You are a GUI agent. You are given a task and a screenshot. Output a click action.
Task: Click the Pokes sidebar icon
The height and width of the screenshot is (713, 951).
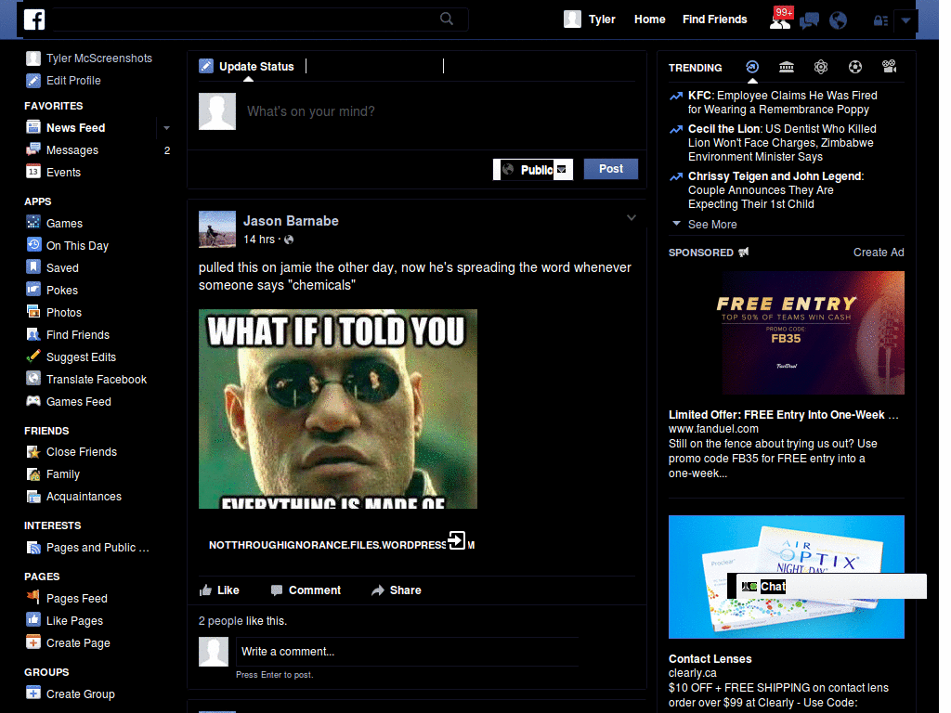[x=33, y=290]
